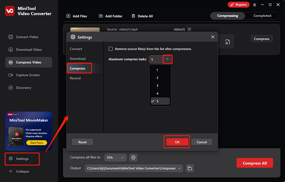Screen dimensions: 285x182
Task: Collapse the sidebar with double-chevron icon
Action: pyautogui.click(x=11, y=171)
